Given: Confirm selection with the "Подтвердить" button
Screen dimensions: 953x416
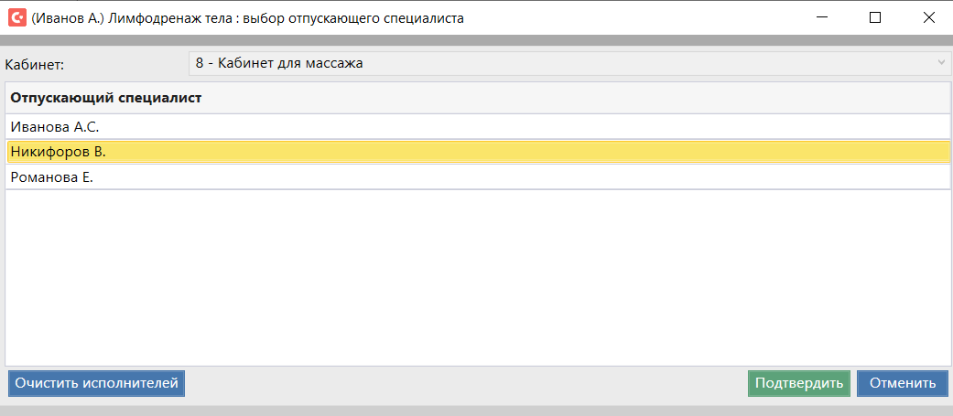Looking at the screenshot, I should (x=798, y=383).
